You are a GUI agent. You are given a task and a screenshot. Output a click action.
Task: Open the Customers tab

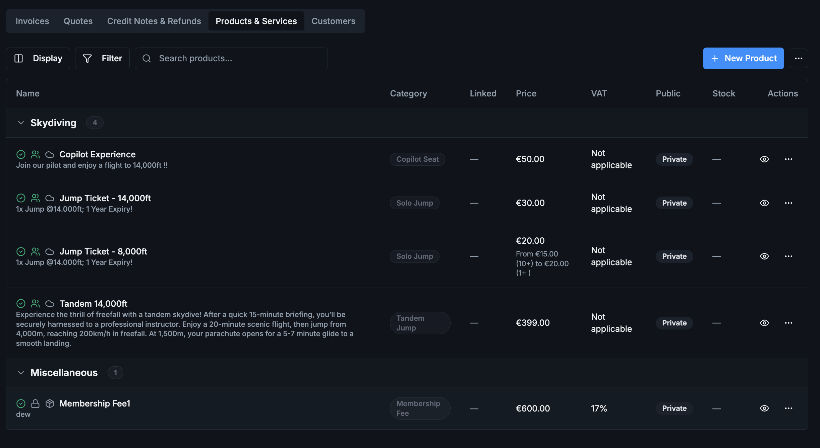[333, 21]
